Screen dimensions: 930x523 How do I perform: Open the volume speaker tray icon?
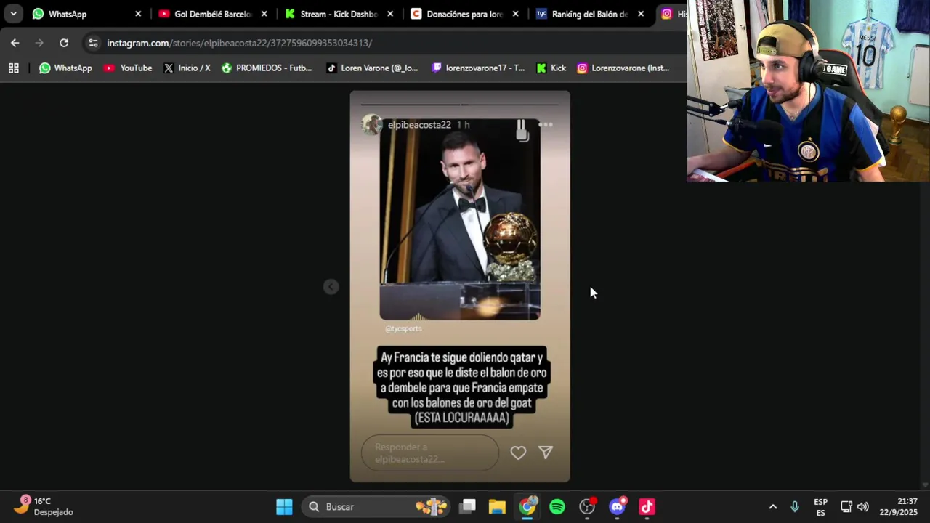(x=863, y=506)
